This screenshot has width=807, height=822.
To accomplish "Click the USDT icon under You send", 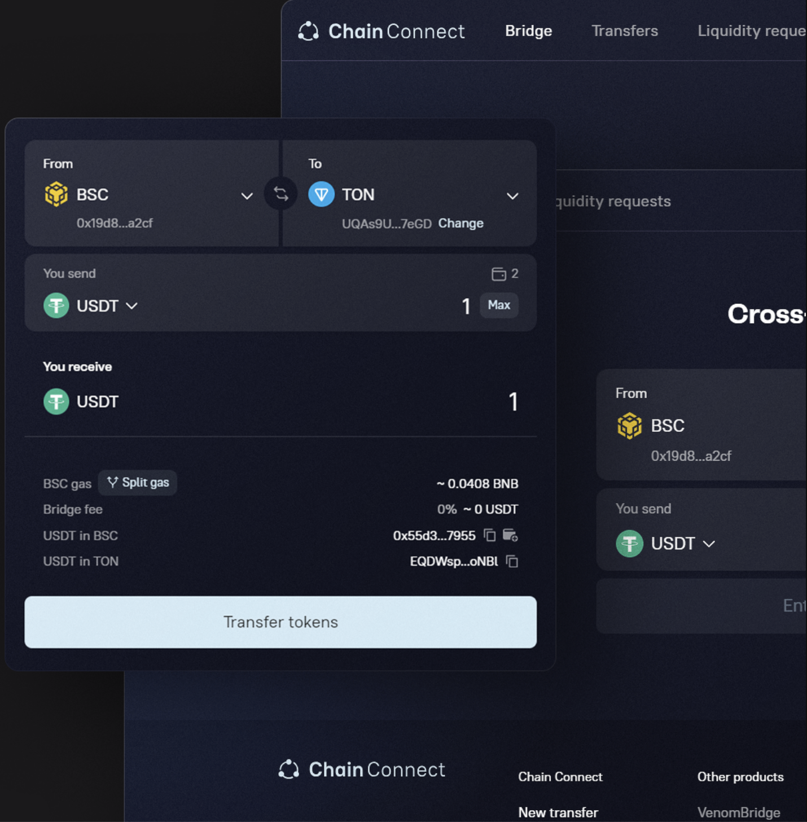I will [x=56, y=305].
